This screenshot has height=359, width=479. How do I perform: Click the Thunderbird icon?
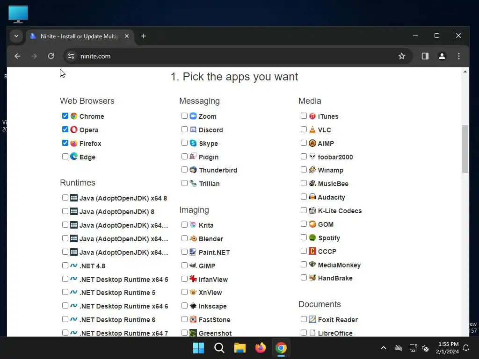coord(193,170)
